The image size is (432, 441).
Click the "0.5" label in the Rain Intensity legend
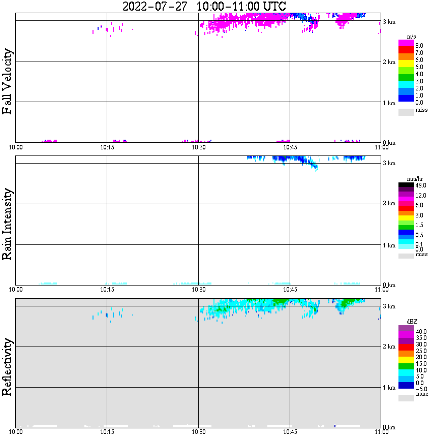point(419,235)
